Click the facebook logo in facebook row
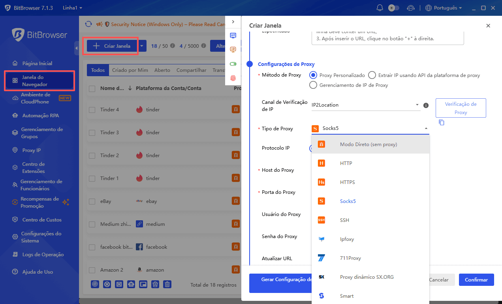Screen dimensions: 502x304 tap(139, 247)
